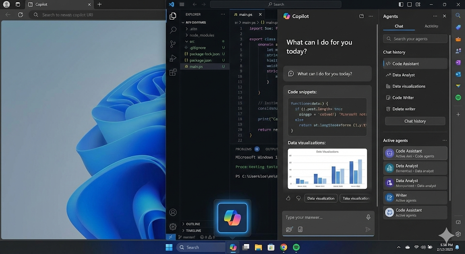Screen dimensions: 465x254
Task: Click the browser address bar
Action: [x=98, y=15]
